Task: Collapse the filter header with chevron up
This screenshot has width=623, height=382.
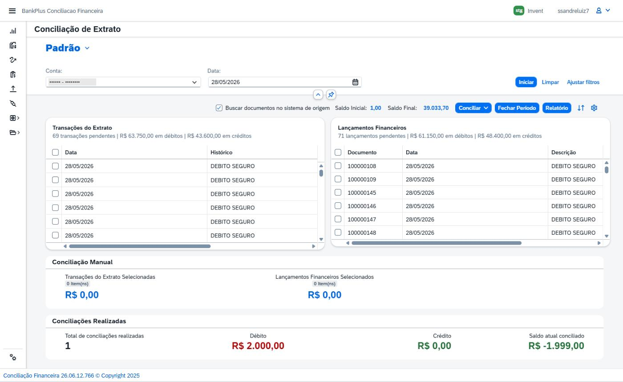Action: (318, 95)
